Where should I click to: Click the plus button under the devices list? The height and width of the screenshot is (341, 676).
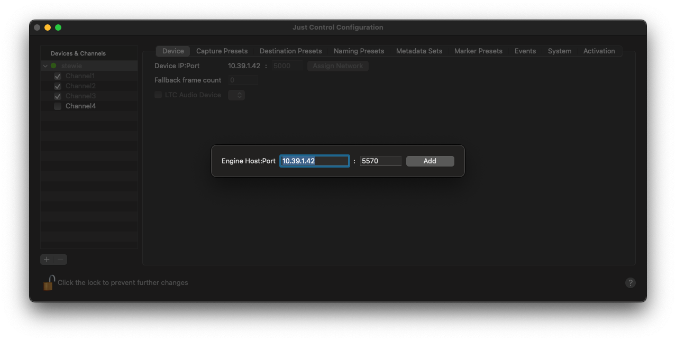point(47,260)
